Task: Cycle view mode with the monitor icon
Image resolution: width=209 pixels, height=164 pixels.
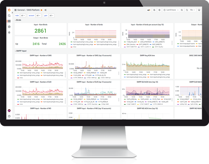Action: (x=199, y=10)
